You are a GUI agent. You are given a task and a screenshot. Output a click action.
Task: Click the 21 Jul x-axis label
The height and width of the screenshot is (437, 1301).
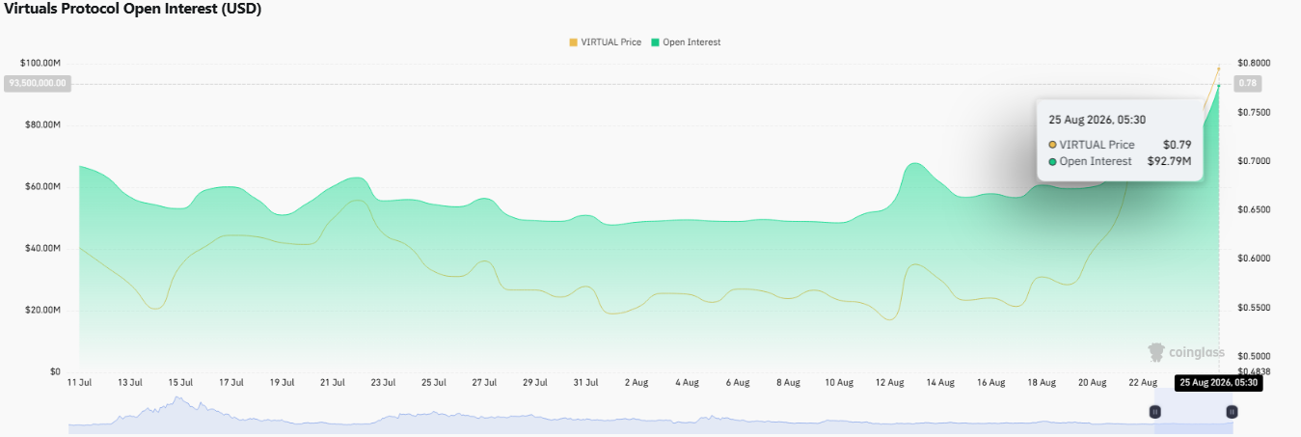pyautogui.click(x=332, y=383)
